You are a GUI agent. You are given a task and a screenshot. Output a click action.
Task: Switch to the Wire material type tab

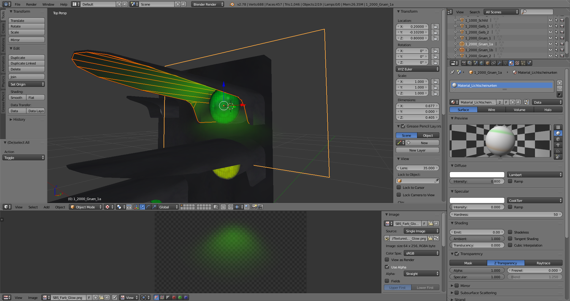pos(491,110)
